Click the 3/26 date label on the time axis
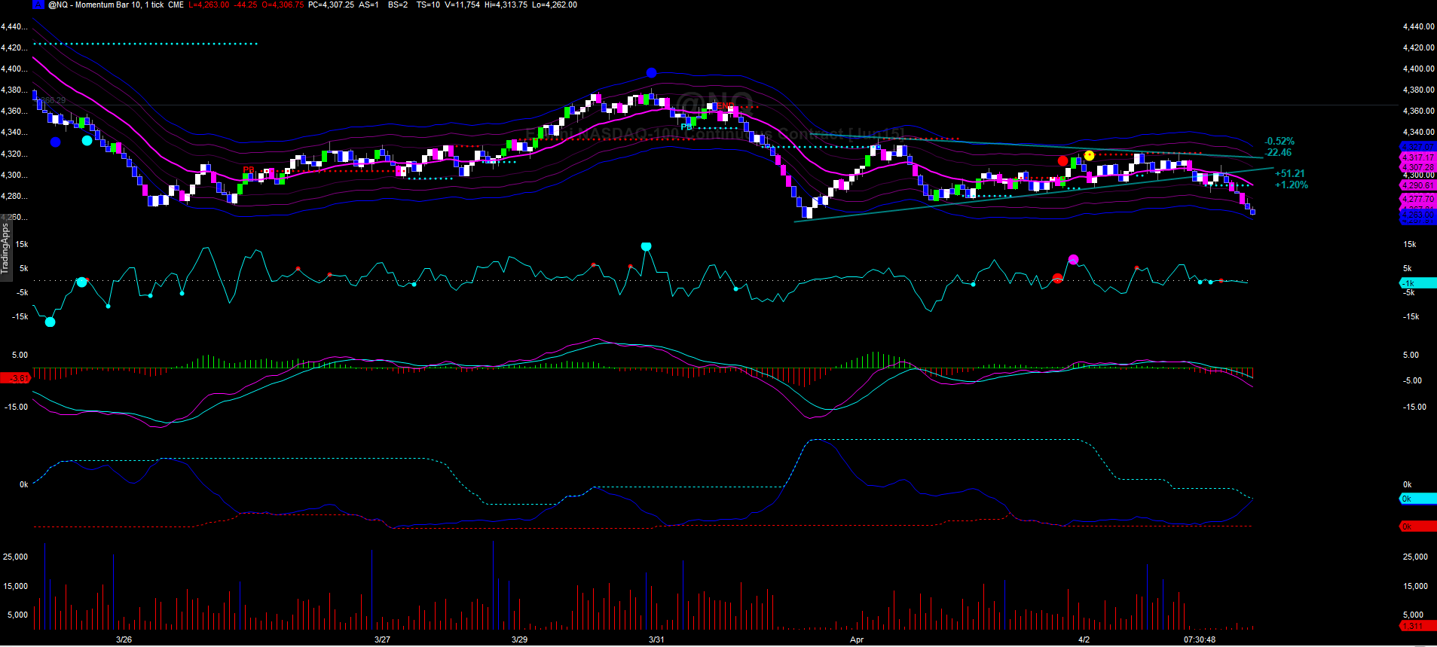 (x=124, y=639)
